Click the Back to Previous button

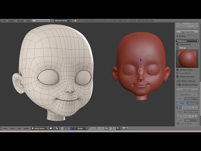[41, 21]
